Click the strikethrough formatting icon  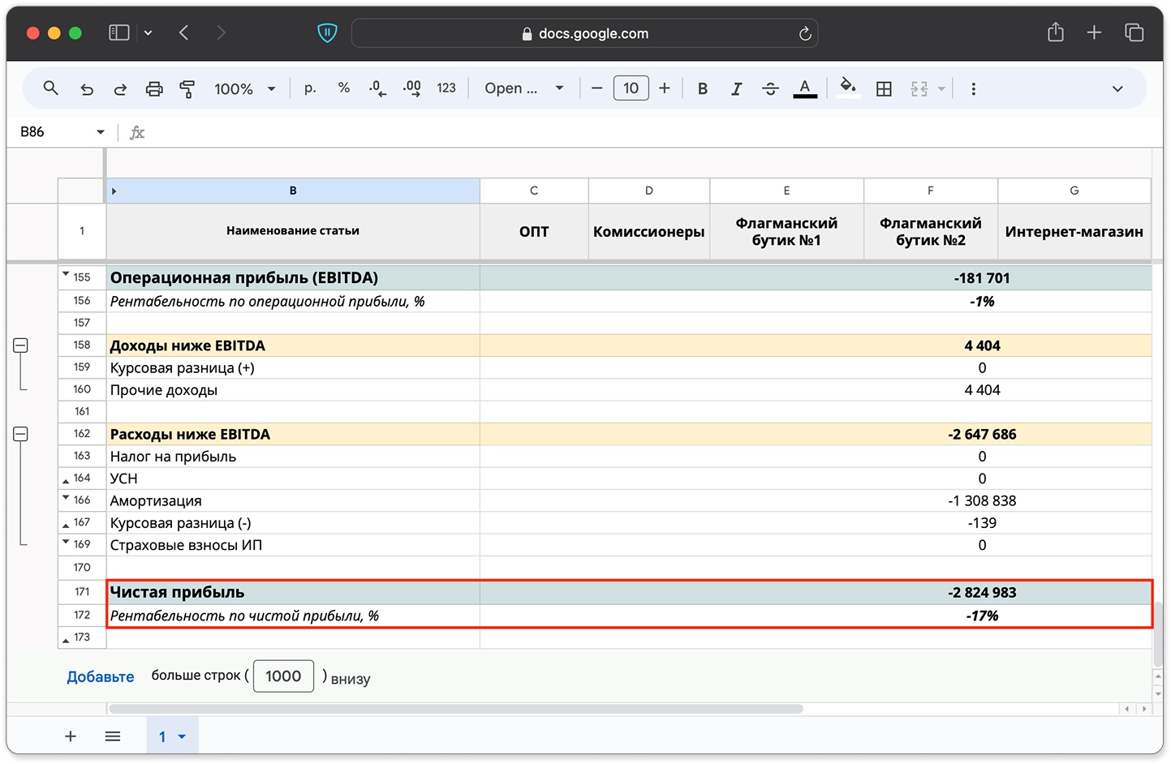coord(770,89)
